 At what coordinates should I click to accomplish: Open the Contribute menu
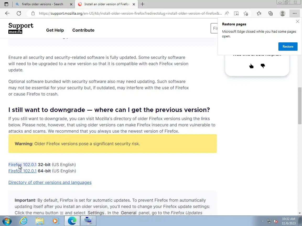83,30
